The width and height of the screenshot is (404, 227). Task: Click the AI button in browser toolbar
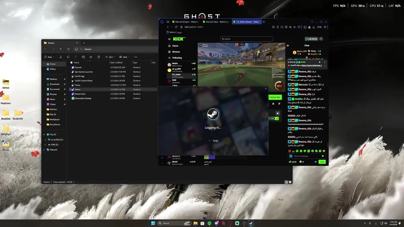[x=319, y=27]
